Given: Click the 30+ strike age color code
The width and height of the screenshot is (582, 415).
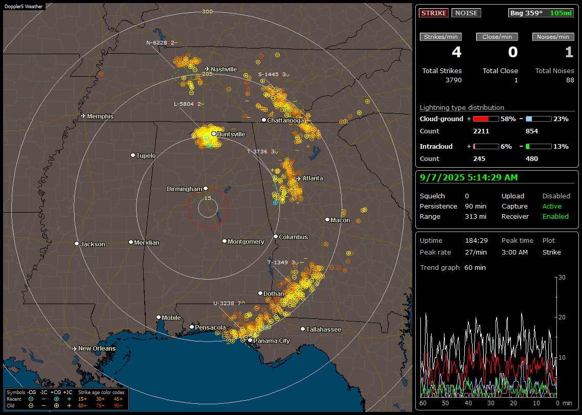Looking at the screenshot, I should [100, 399].
